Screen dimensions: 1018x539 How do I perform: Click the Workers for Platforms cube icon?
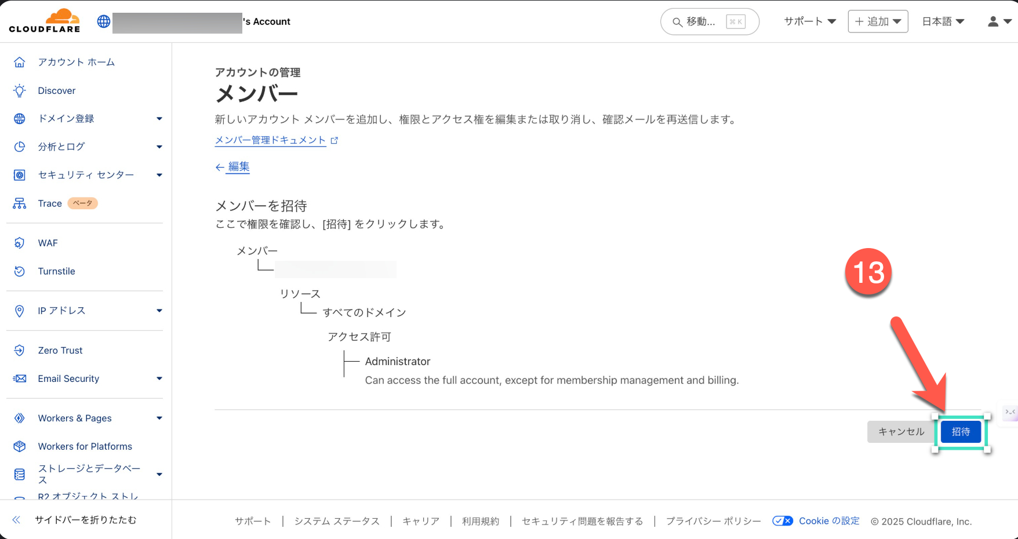point(20,446)
